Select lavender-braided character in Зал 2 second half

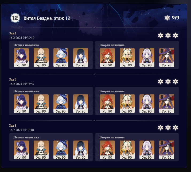pos(147,104)
